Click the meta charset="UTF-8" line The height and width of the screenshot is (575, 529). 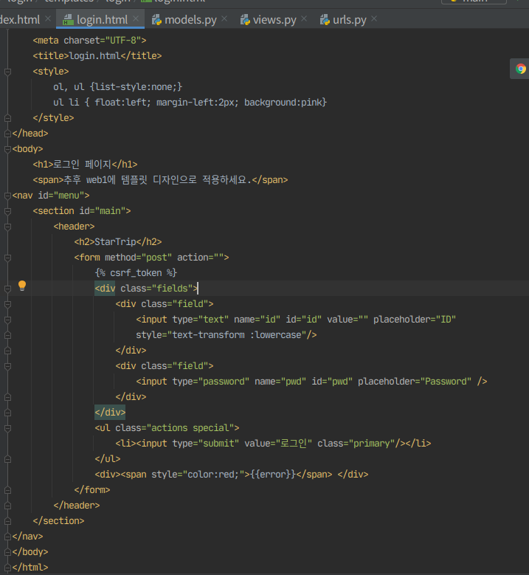coord(89,41)
